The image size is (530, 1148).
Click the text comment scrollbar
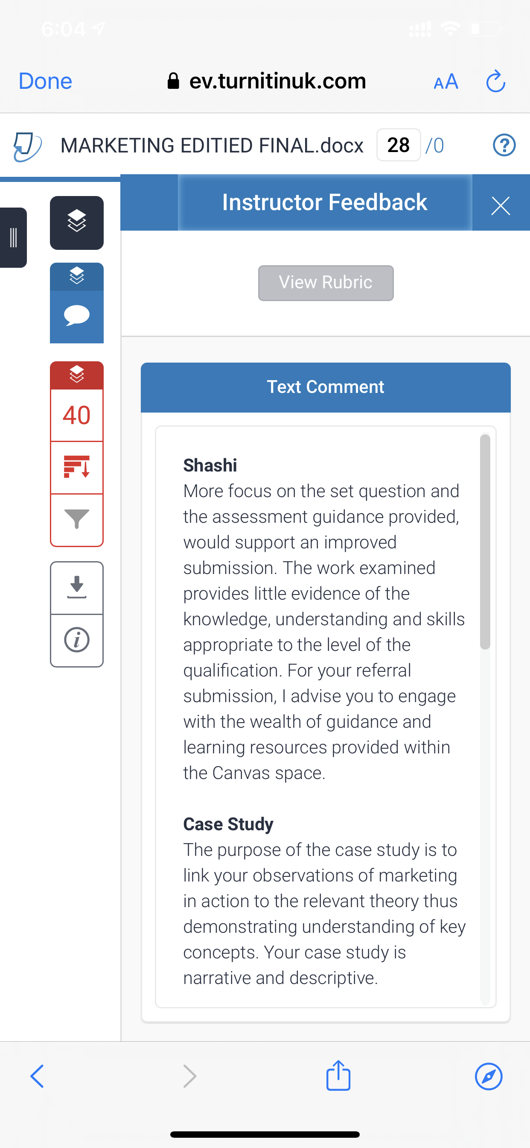(x=485, y=541)
